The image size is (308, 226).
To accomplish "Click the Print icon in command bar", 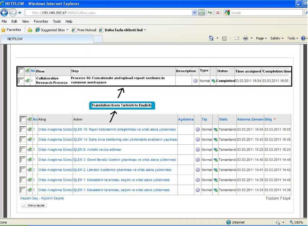I will tap(245, 38).
